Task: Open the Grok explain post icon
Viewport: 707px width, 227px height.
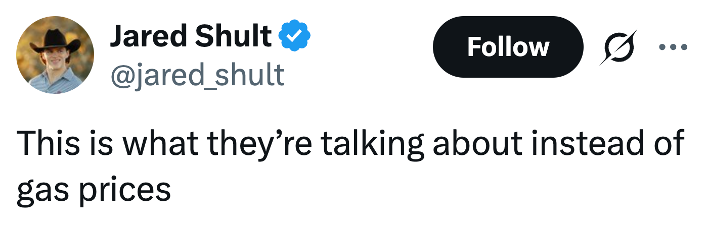Action: pyautogui.click(x=618, y=47)
